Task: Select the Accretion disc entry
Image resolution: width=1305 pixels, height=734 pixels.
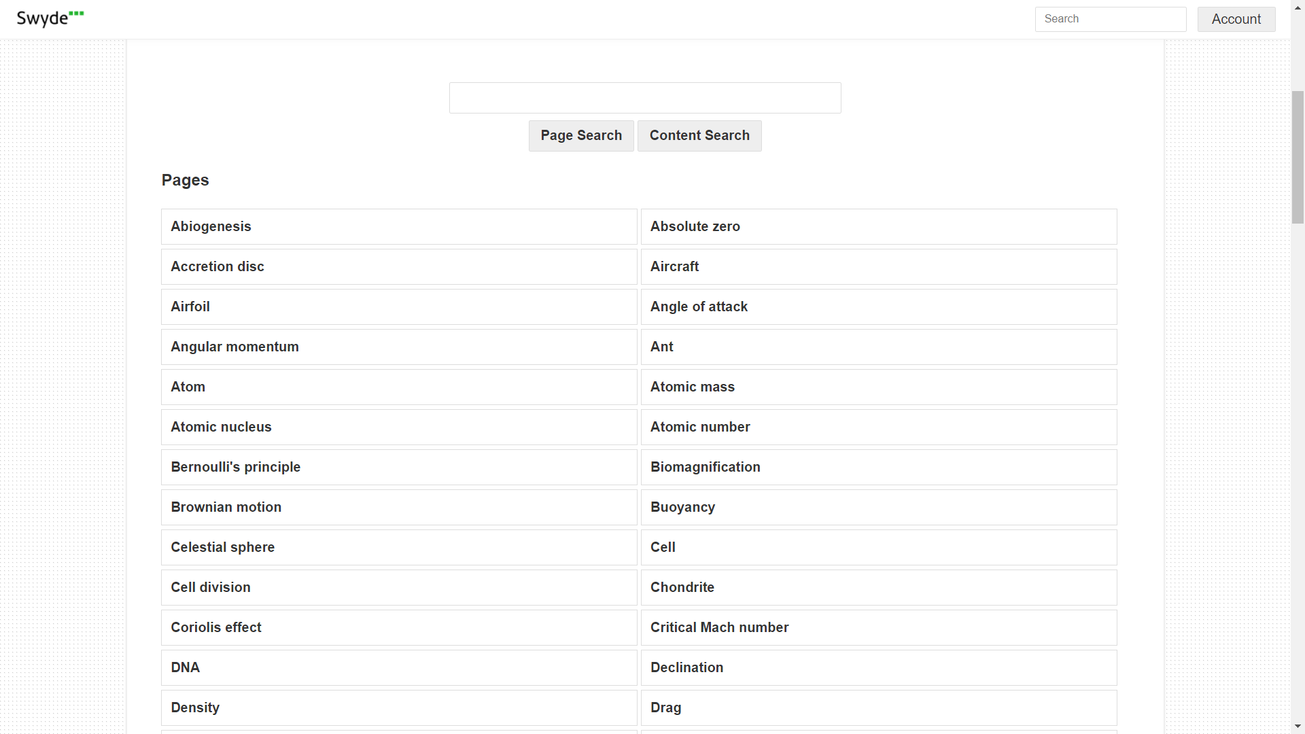Action: point(217,266)
